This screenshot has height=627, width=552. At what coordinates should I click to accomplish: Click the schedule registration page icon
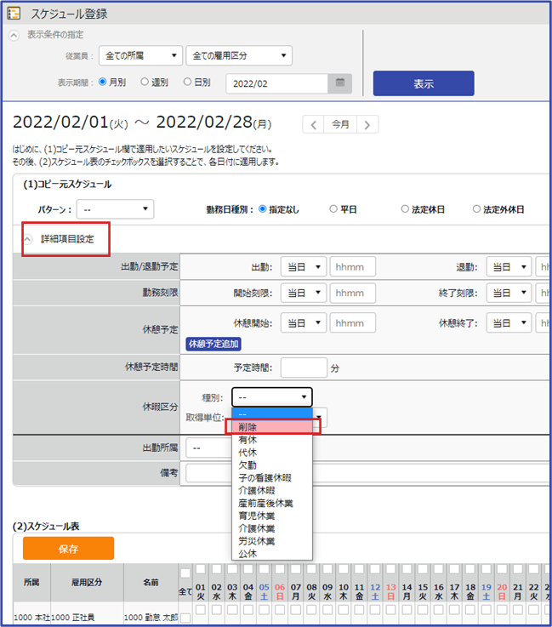click(14, 14)
